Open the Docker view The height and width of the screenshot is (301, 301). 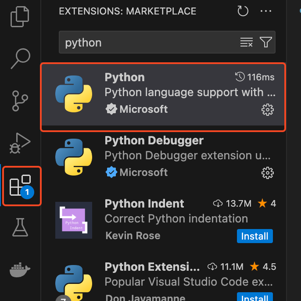20,270
